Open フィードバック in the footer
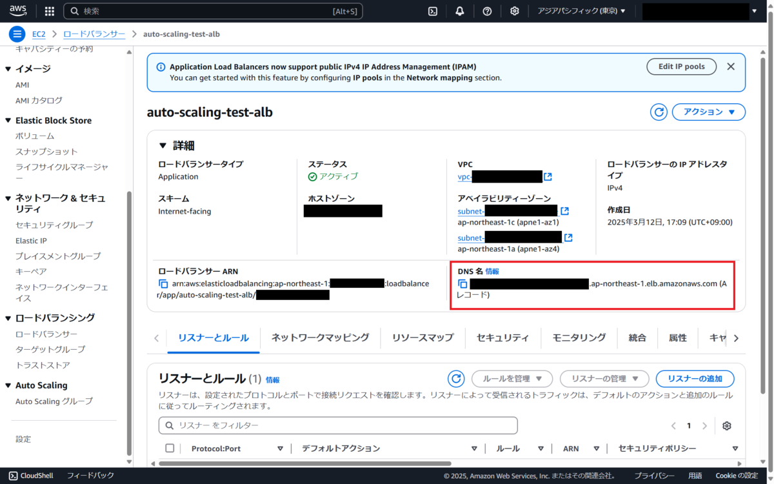Screen dimensions: 774x484 [90, 476]
